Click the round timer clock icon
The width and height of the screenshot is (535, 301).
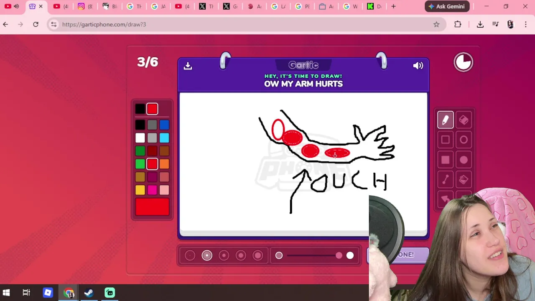click(464, 62)
